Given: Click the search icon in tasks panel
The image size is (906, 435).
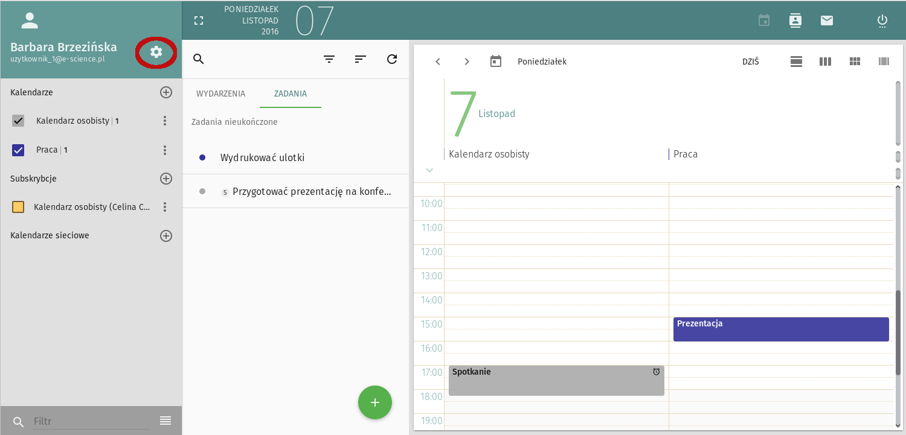Looking at the screenshot, I should (x=198, y=59).
